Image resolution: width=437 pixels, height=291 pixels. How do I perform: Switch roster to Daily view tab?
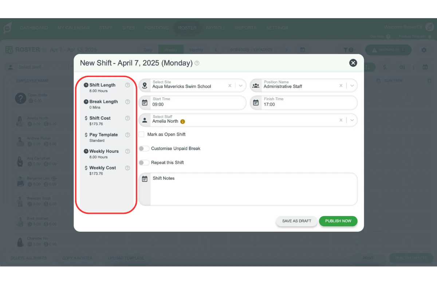click(148, 50)
